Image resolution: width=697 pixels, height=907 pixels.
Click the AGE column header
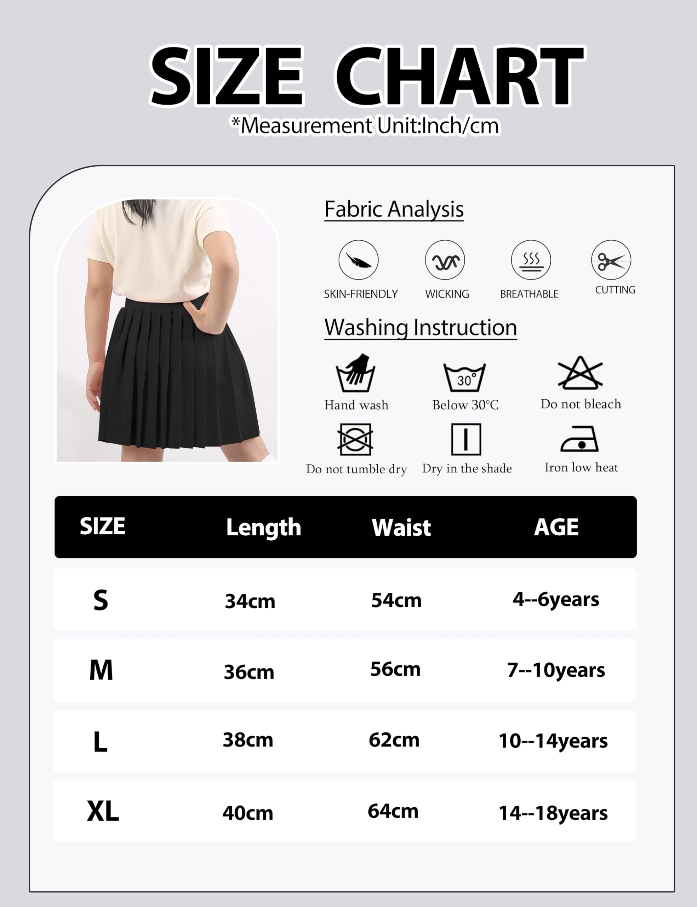click(556, 527)
